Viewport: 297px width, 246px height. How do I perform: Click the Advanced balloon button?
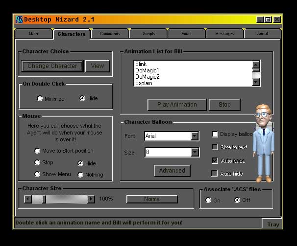point(172,171)
